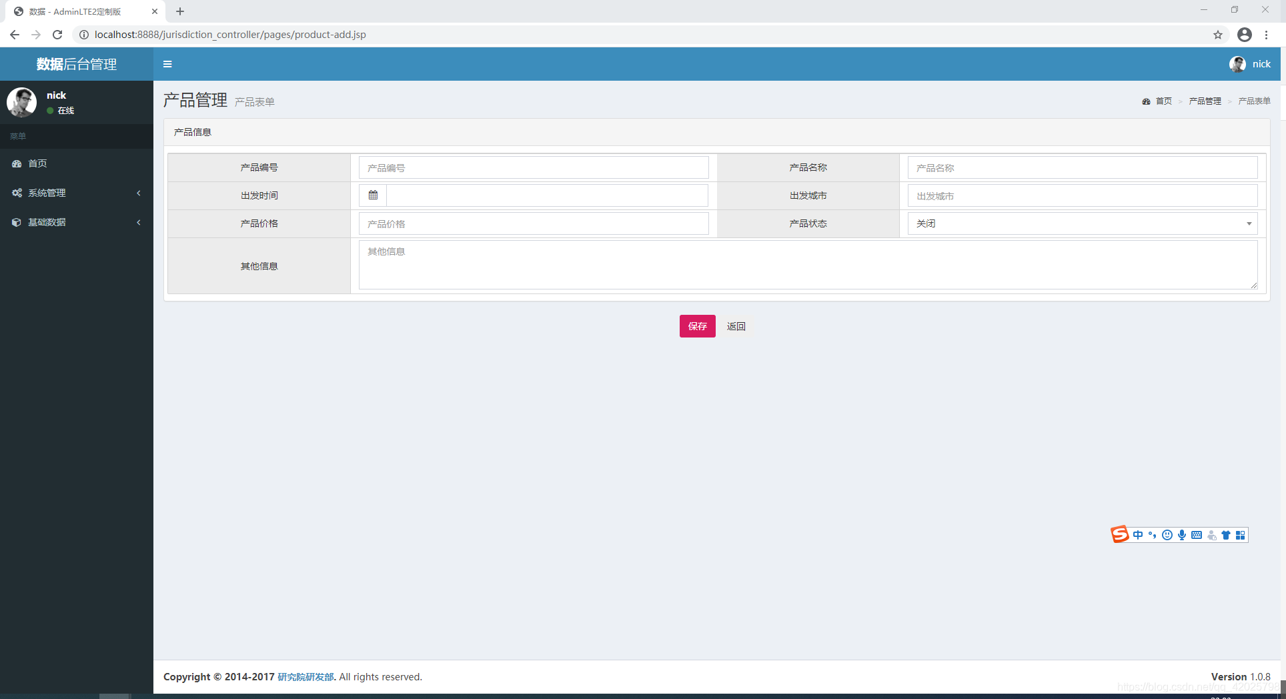Click the Sogou user account icon
The width and height of the screenshot is (1286, 699).
tap(1212, 535)
